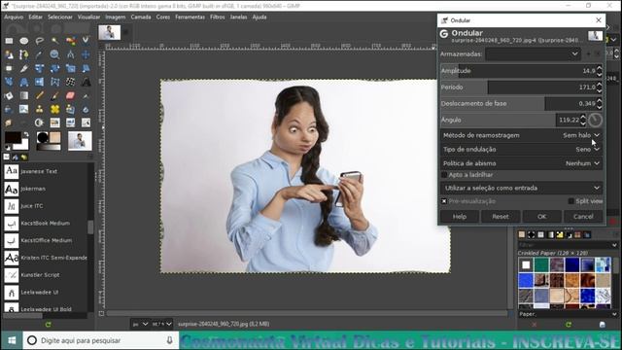Open the Selecionar menu
The height and width of the screenshot is (350, 622).
[60, 17]
